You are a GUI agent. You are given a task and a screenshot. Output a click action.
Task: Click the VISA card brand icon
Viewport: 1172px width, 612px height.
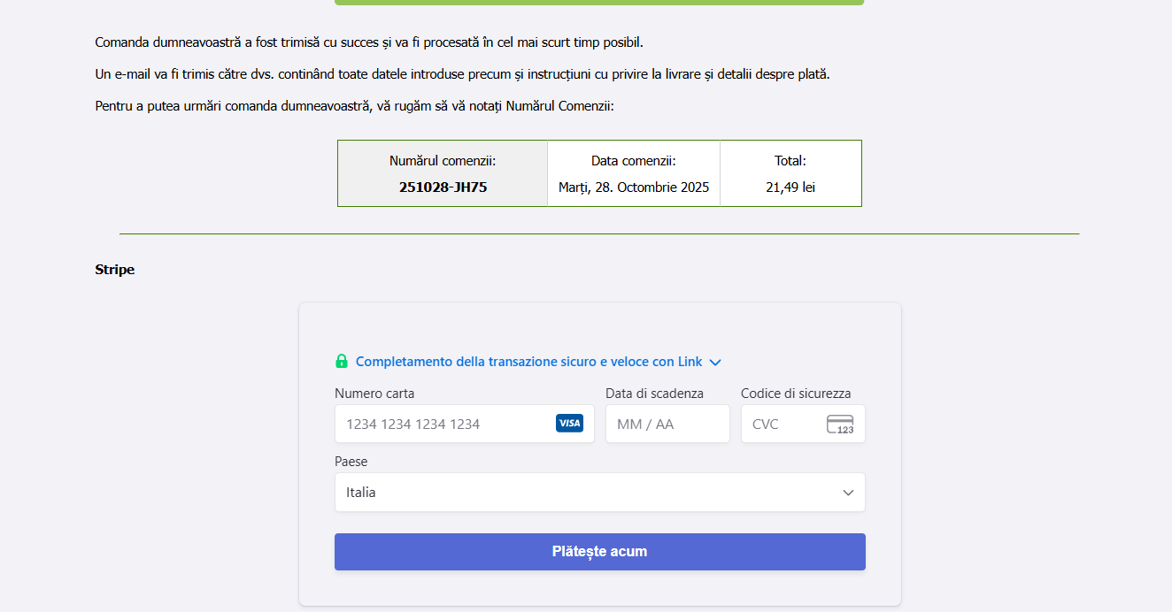(569, 424)
